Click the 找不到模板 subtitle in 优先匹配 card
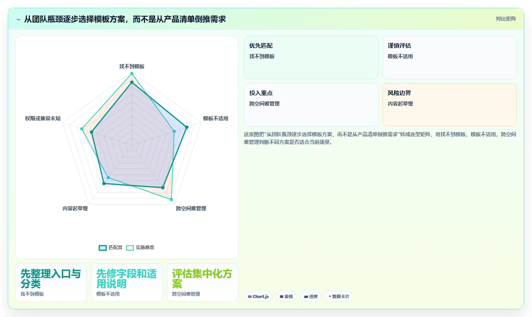The width and height of the screenshot is (532, 317). tap(262, 56)
